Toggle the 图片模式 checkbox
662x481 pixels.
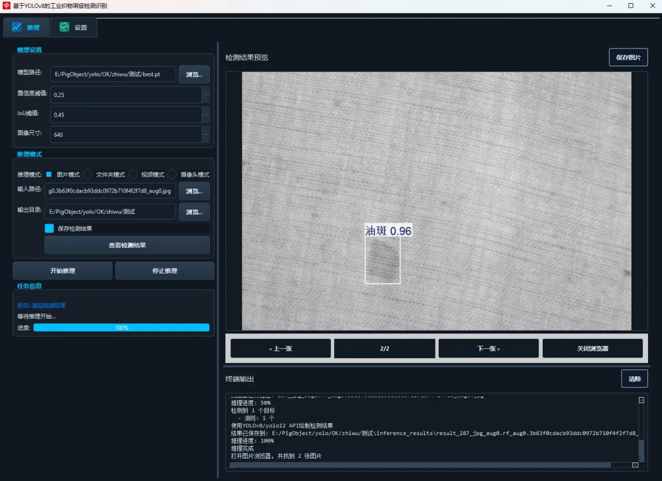tap(49, 174)
